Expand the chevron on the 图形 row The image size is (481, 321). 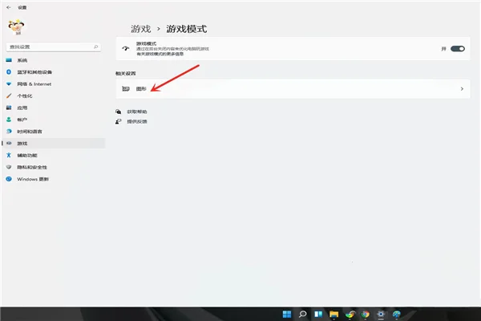click(462, 89)
